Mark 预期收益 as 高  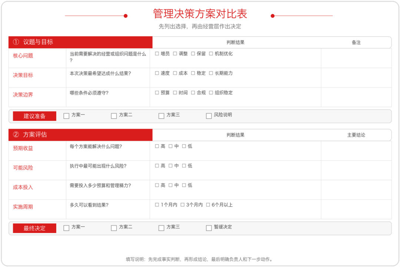click(x=157, y=146)
